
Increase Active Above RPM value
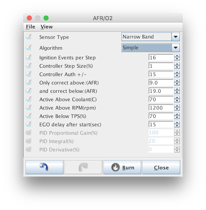(x=177, y=106)
